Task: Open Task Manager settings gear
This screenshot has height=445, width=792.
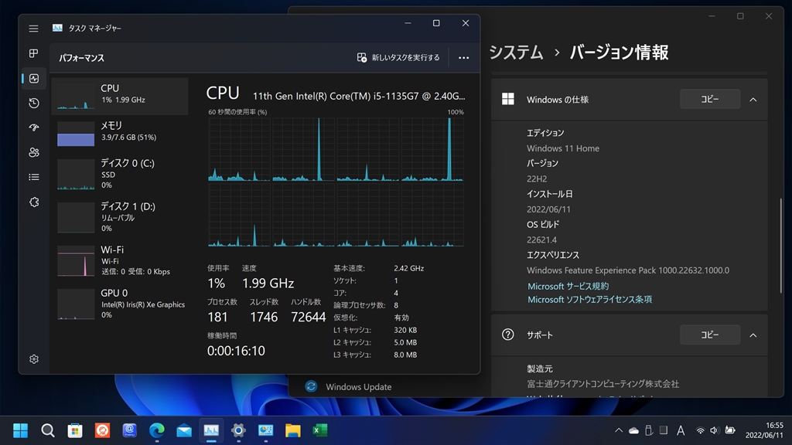Action: point(34,358)
